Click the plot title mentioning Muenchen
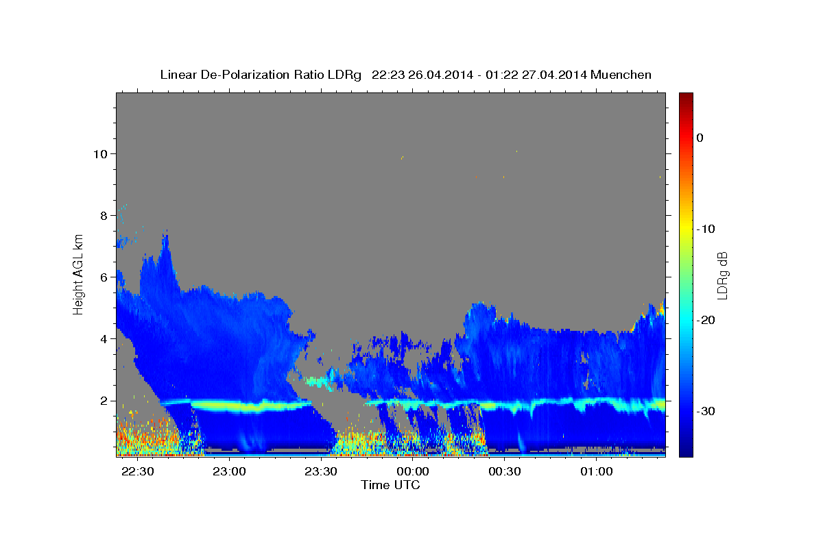823x548 pixels. point(405,75)
